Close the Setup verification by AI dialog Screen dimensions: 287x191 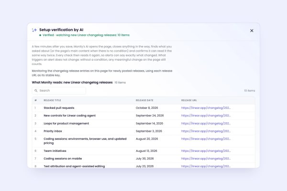click(x=252, y=31)
